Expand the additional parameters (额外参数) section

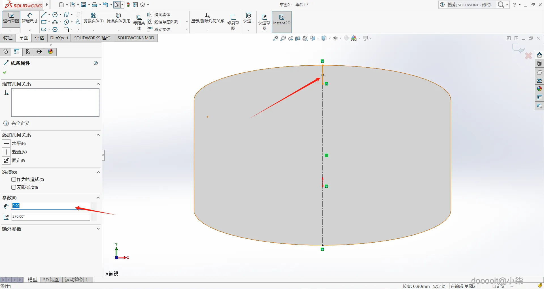click(98, 229)
